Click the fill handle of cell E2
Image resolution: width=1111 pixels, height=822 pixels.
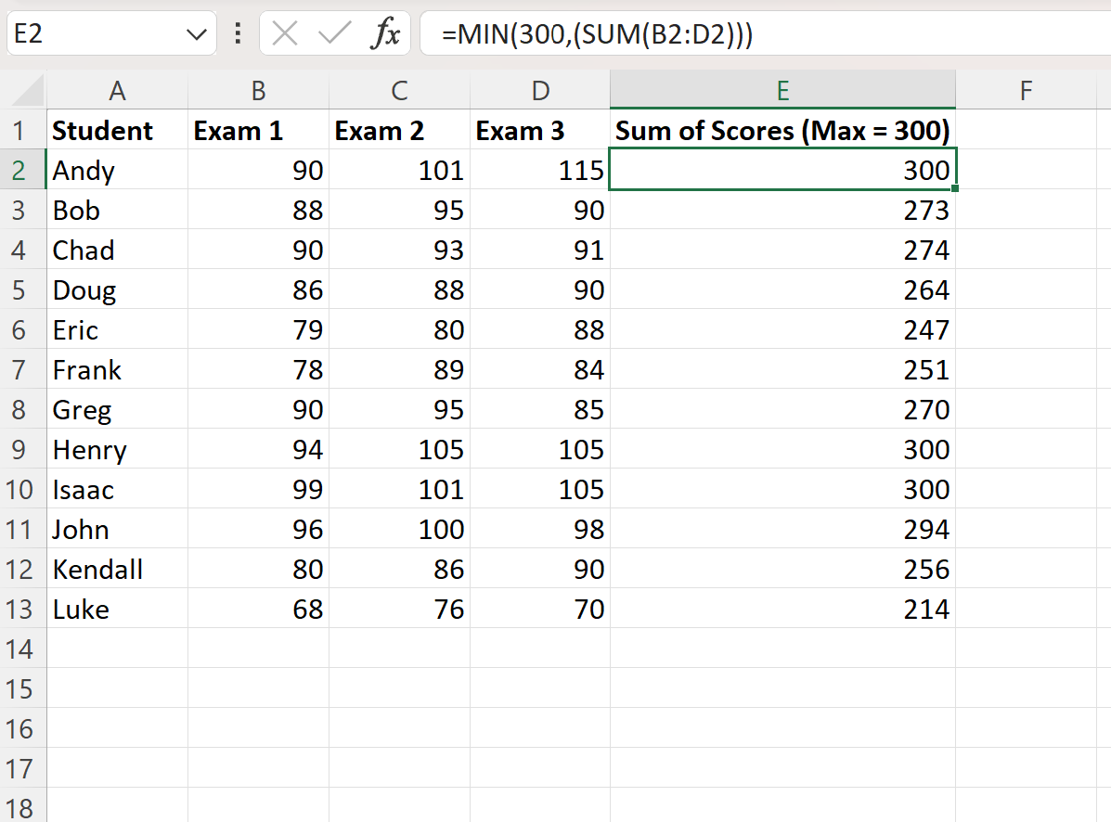click(955, 188)
